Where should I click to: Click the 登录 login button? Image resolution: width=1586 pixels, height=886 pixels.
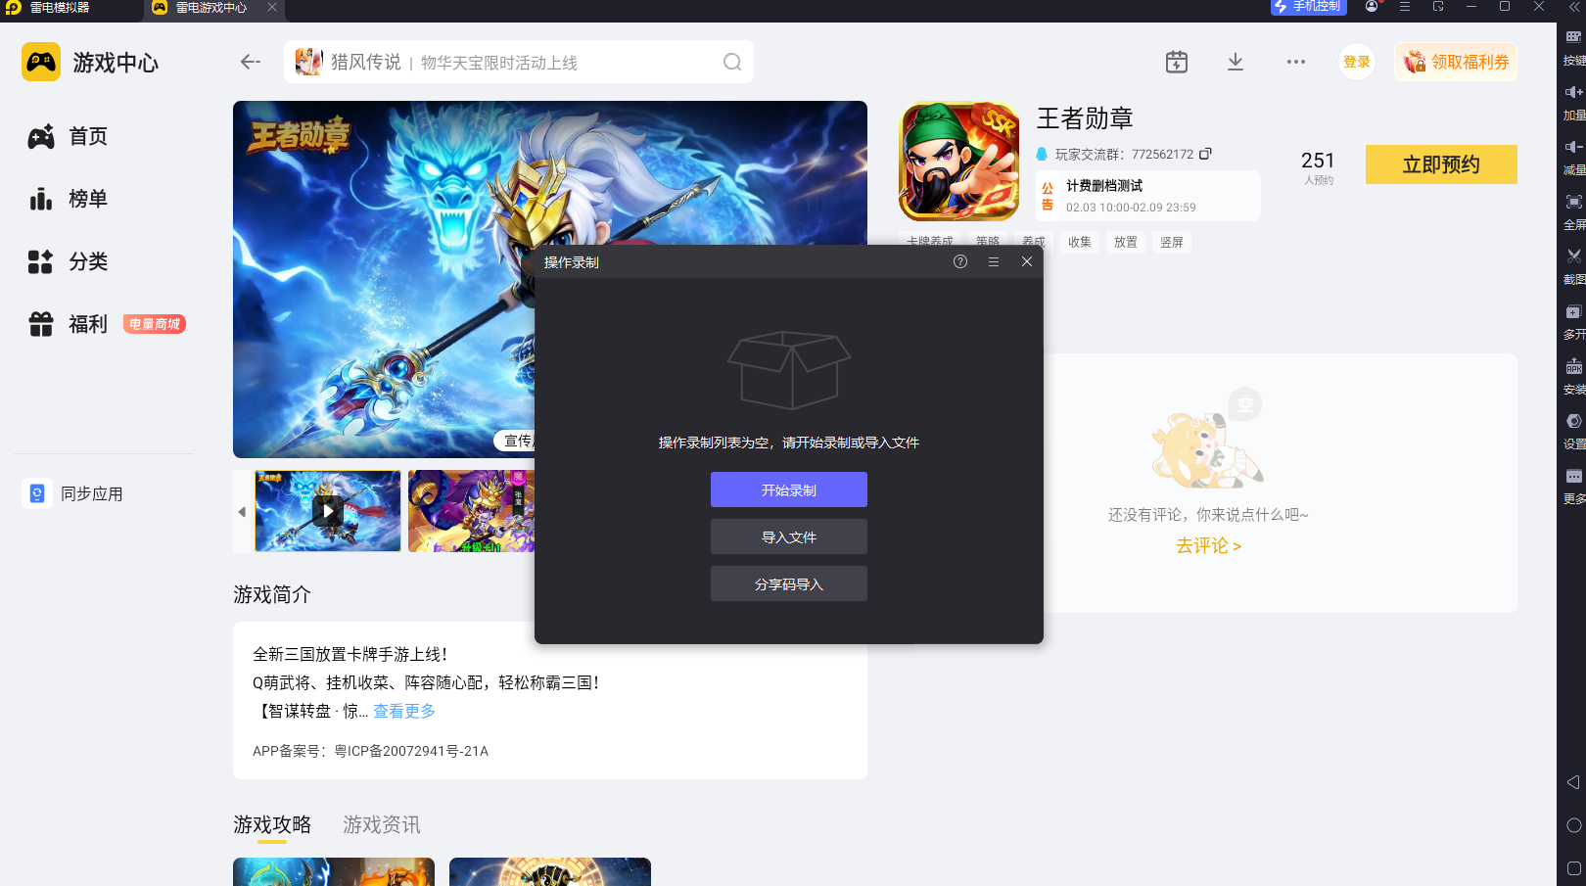(x=1357, y=62)
